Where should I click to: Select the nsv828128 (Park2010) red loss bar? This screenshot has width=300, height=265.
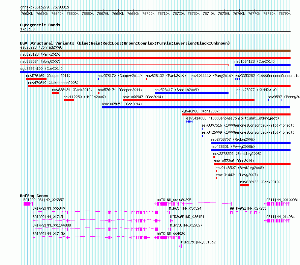click(x=155, y=58)
